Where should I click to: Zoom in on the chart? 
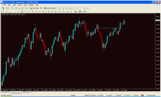point(60,12)
